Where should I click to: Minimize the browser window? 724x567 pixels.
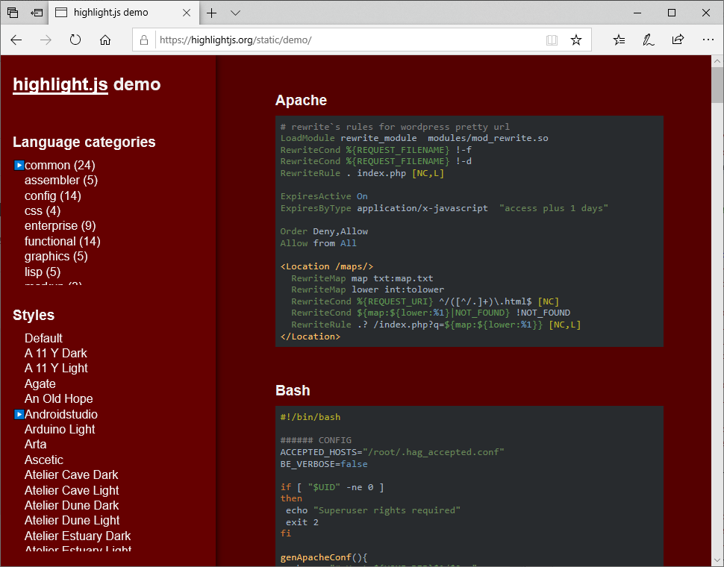[x=637, y=13]
